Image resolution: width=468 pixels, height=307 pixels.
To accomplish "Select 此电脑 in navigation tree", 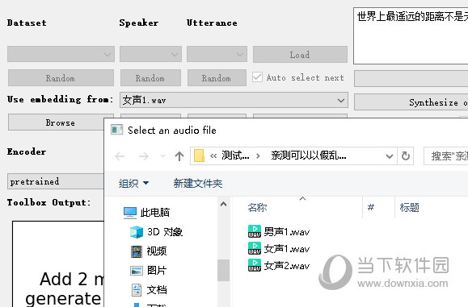I will [146, 213].
